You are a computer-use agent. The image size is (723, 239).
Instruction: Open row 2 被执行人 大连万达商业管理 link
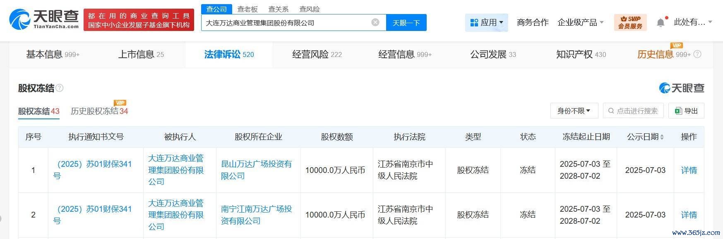176,215
